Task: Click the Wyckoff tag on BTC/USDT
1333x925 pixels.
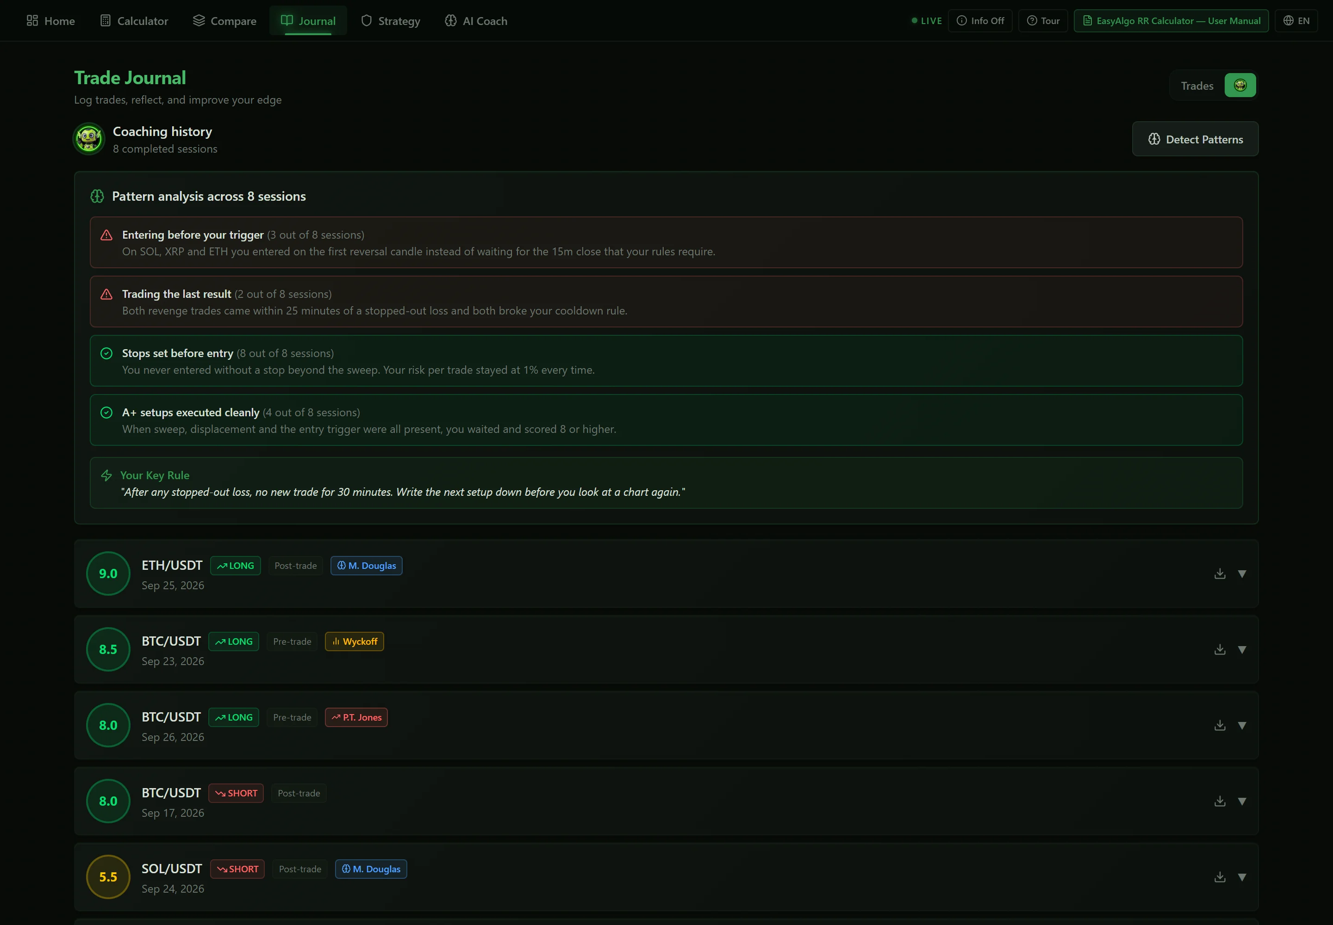Action: click(x=354, y=641)
